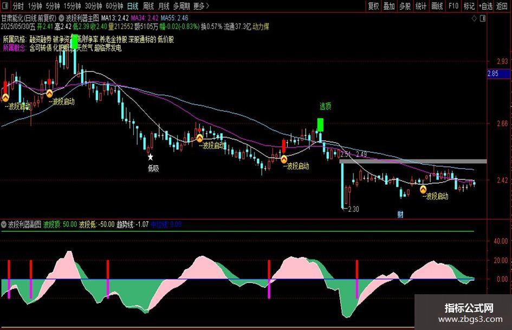Click the 中位线 label
This screenshot has width=512, height=330.
(159, 224)
